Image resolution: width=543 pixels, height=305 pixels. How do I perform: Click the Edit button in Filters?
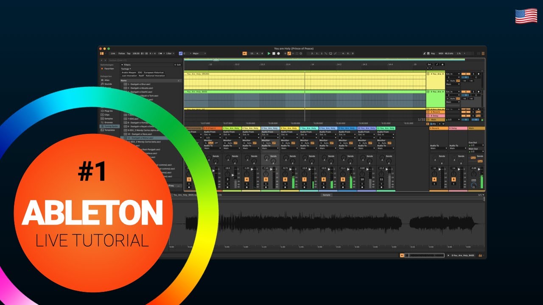tap(178, 65)
